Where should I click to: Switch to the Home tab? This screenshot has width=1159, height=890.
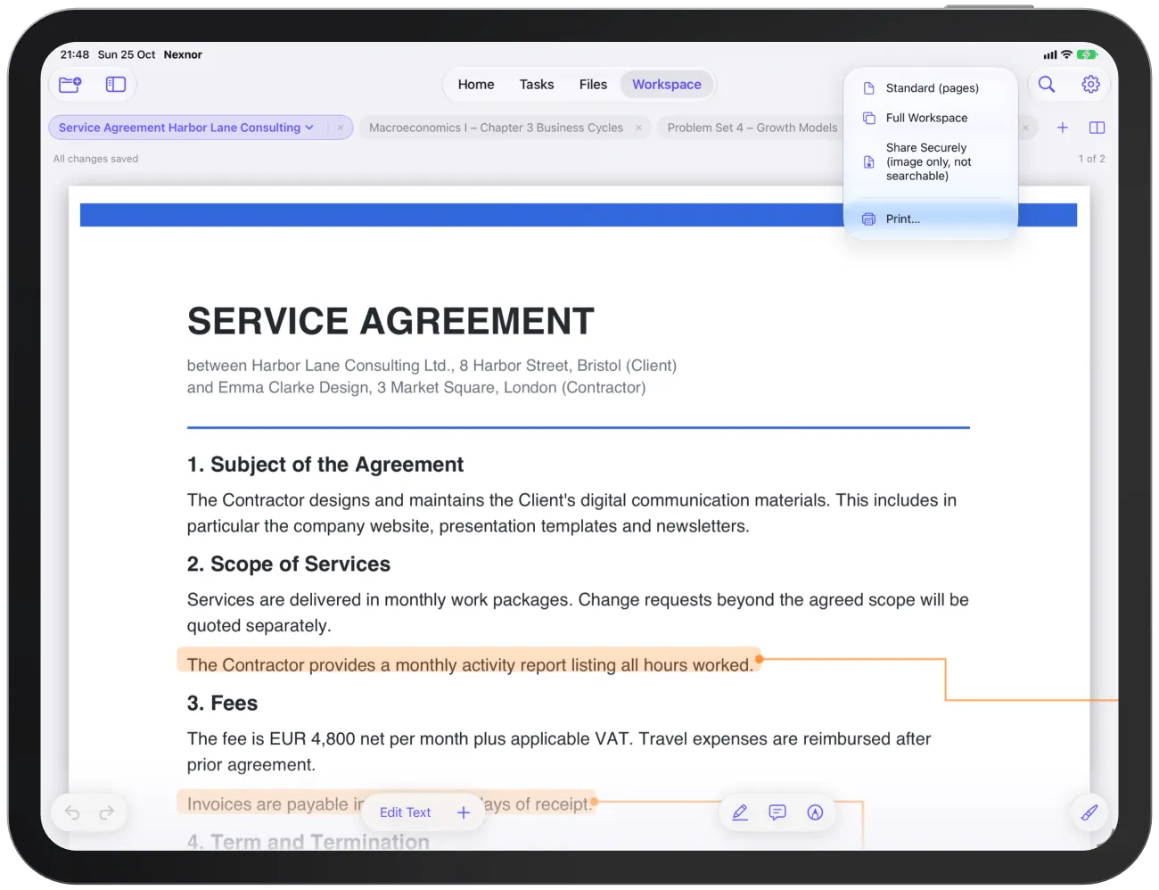(476, 85)
